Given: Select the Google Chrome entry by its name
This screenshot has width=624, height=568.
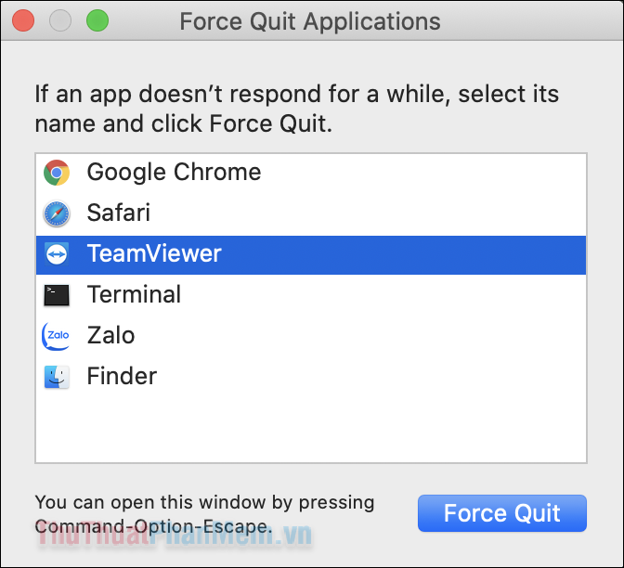Looking at the screenshot, I should coord(174,173).
